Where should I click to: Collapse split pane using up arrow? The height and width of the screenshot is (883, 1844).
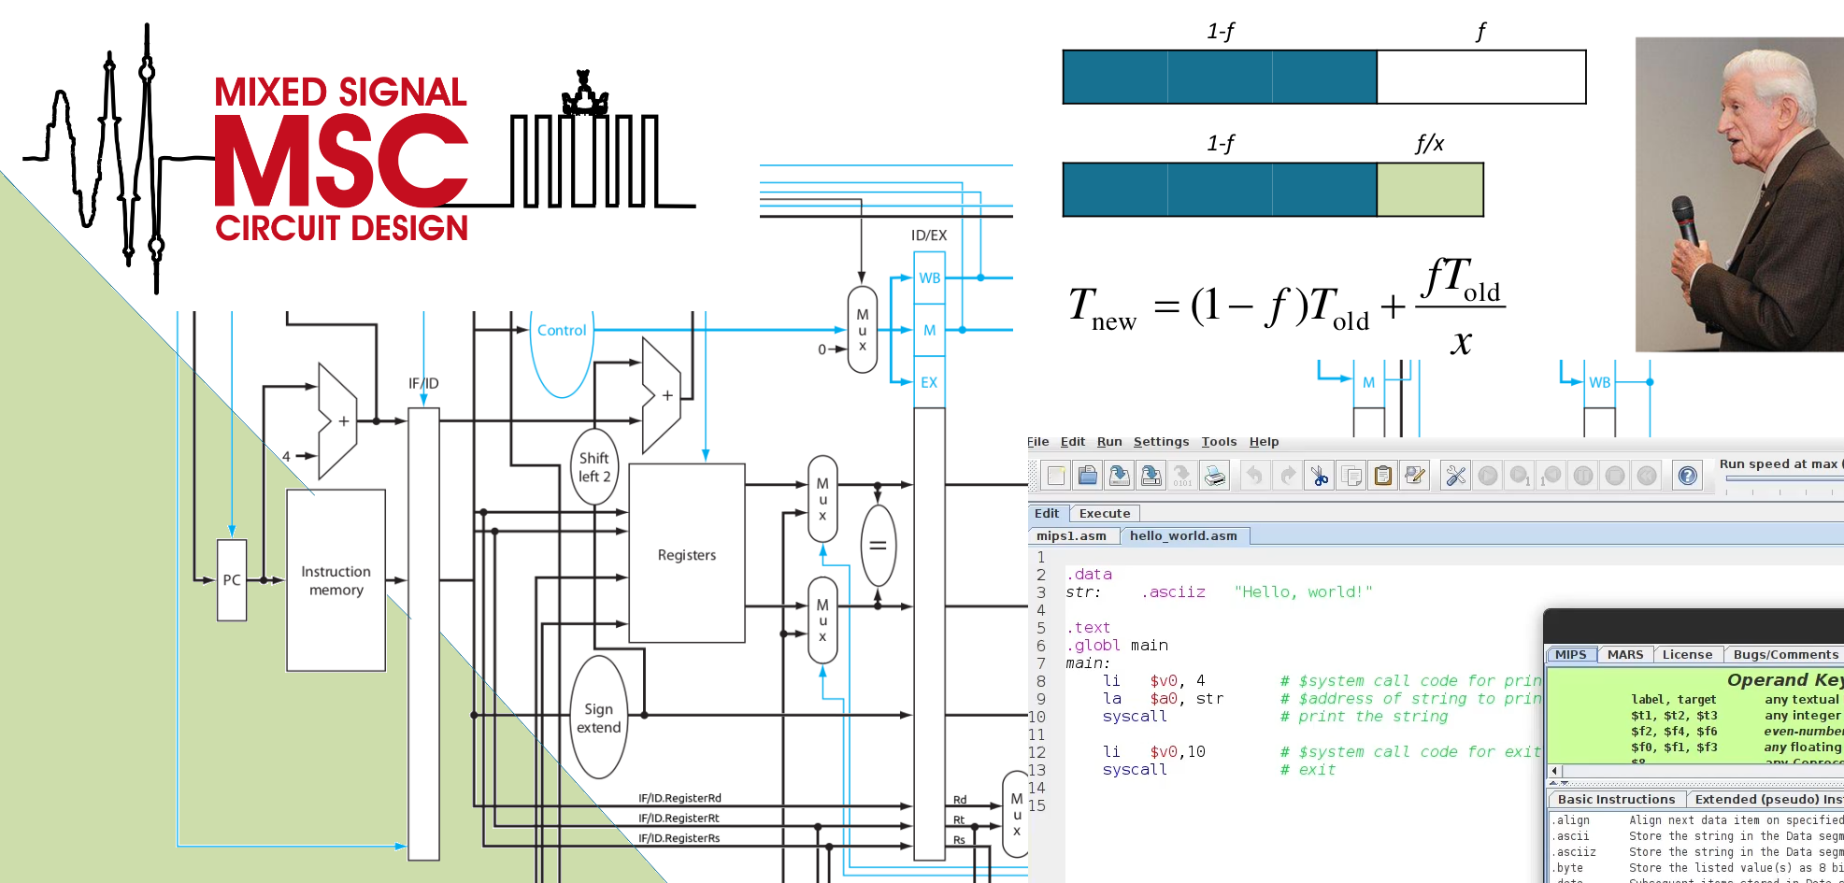click(1554, 783)
